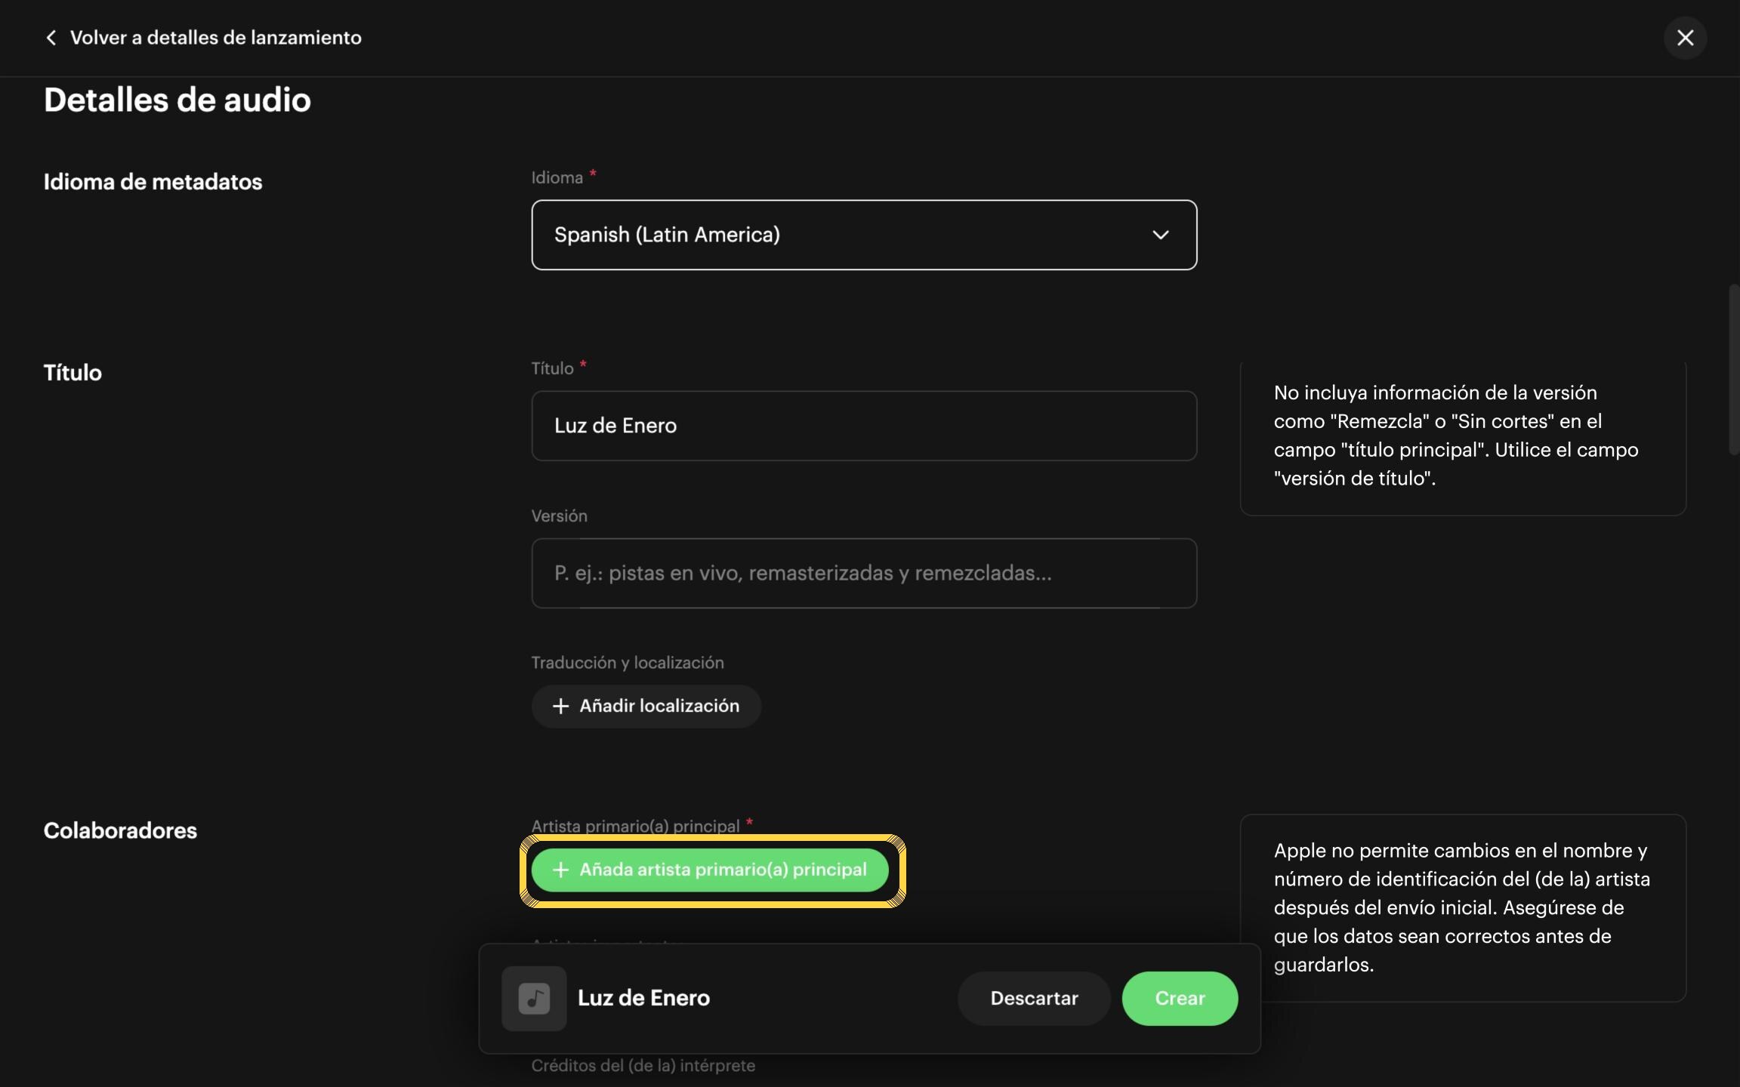The height and width of the screenshot is (1087, 1740).
Task: Click the music note track thumbnail
Action: pyautogui.click(x=534, y=998)
